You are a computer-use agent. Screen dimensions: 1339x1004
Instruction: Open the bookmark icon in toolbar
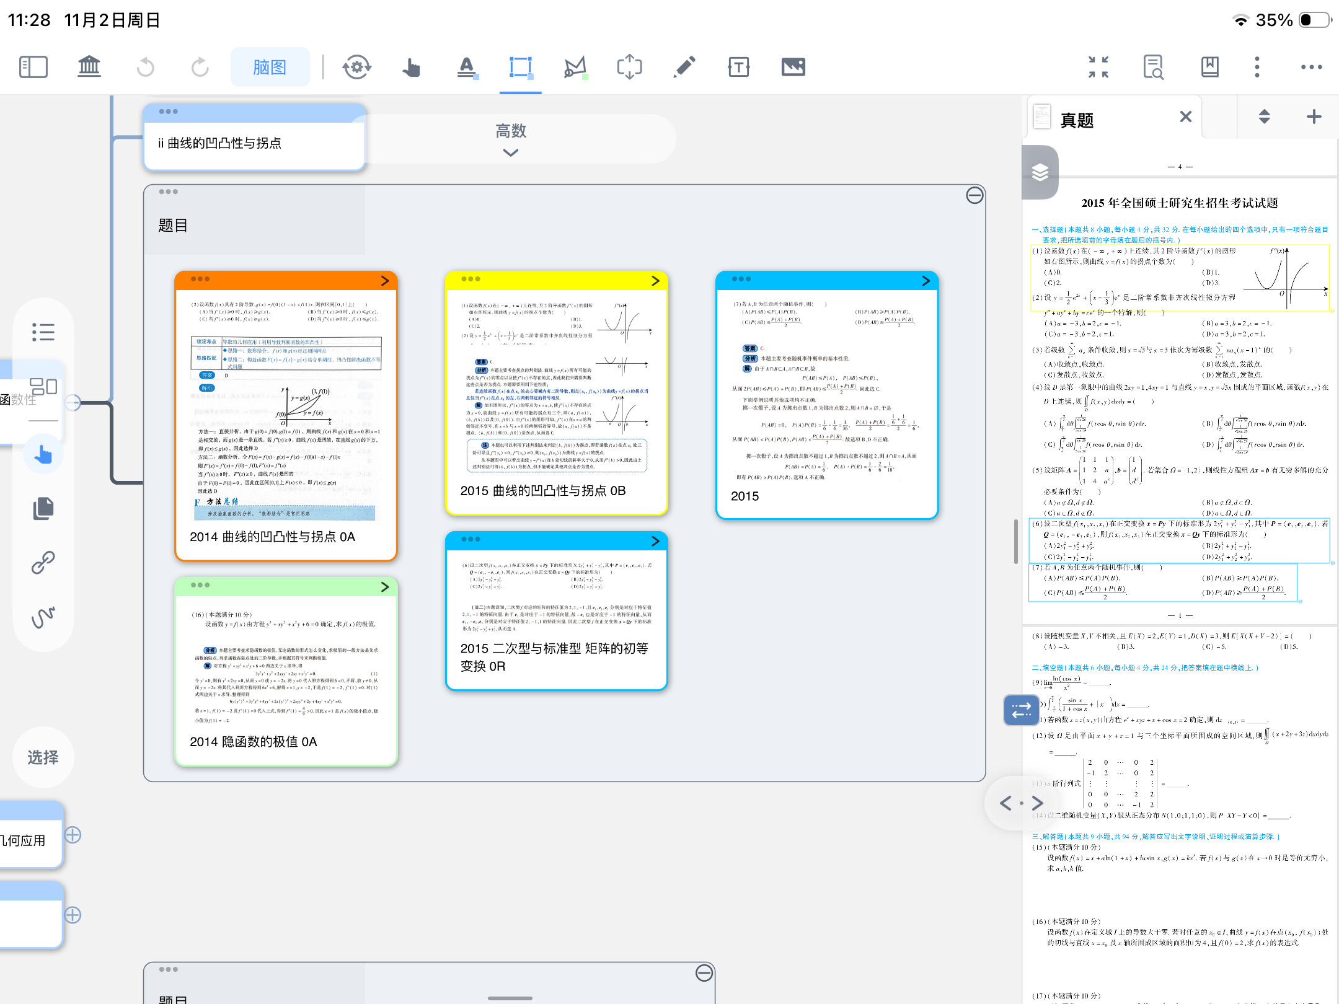1209,67
